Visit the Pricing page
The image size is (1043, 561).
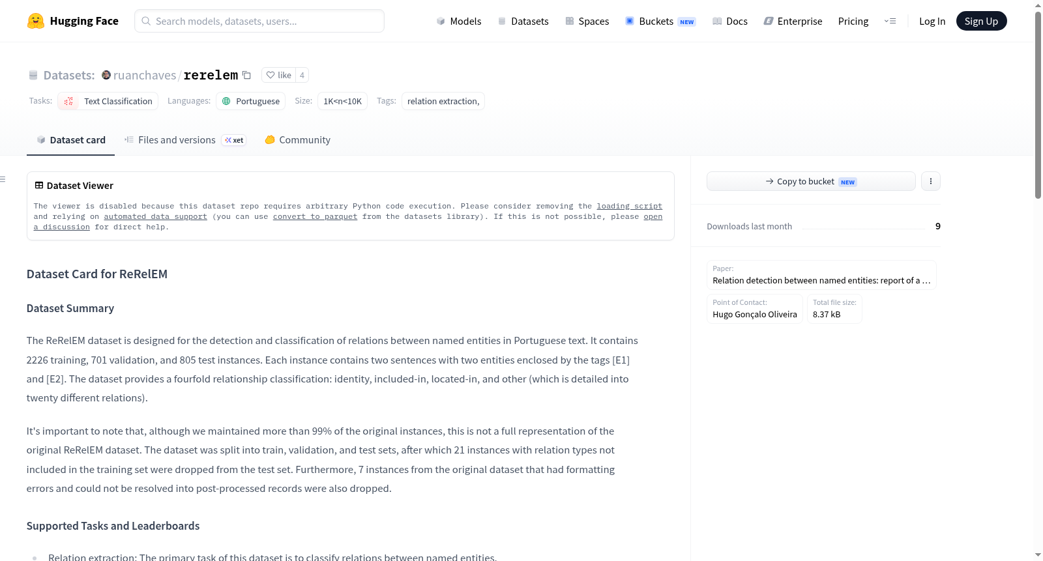coord(853,22)
